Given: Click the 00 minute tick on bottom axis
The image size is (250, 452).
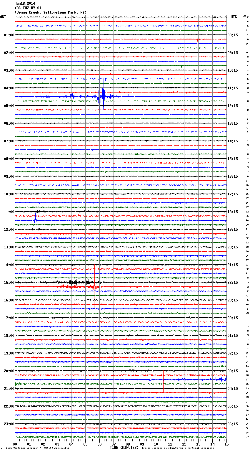Looking at the screenshot, I should [x=15, y=444].
